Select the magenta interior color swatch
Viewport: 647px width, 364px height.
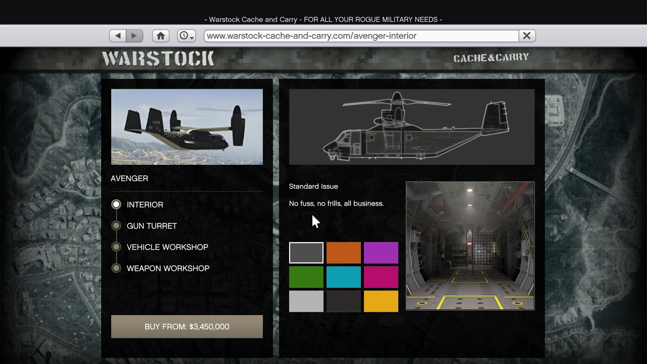tap(381, 277)
